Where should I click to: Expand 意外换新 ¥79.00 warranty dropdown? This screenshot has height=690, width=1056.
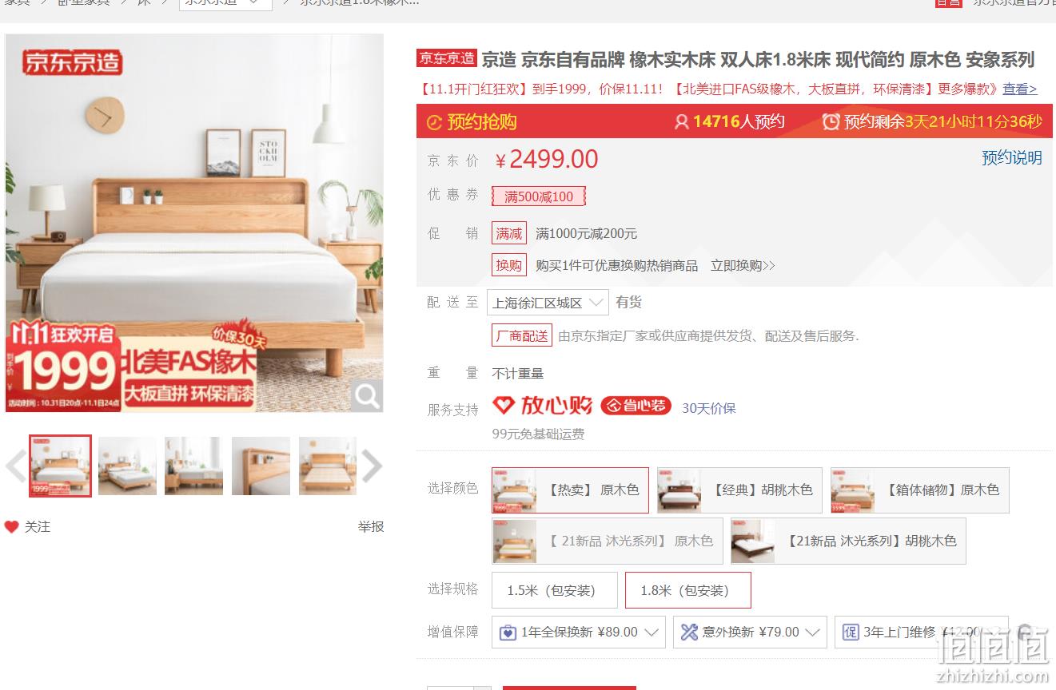tap(750, 632)
